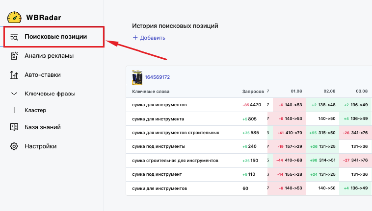Click the product thumbnail image

tap(137, 77)
